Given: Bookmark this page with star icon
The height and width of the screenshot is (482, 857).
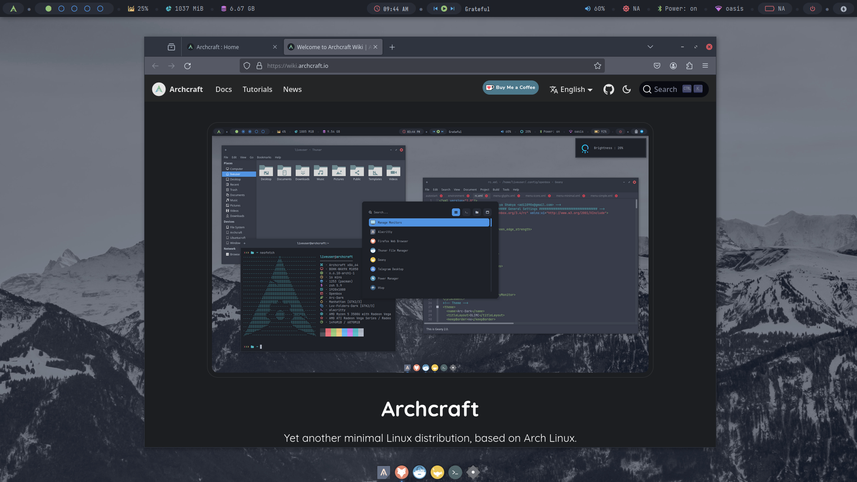Looking at the screenshot, I should pos(598,66).
